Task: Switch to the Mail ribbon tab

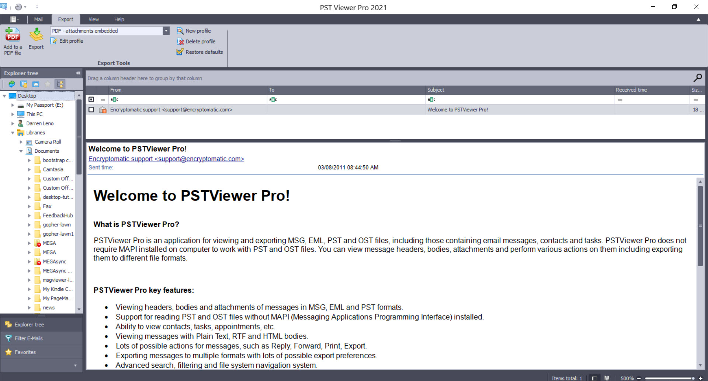Action: tap(38, 20)
